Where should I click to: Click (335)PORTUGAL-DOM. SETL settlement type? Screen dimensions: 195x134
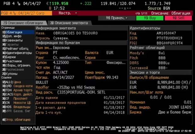pyautogui.click(x=81, y=92)
